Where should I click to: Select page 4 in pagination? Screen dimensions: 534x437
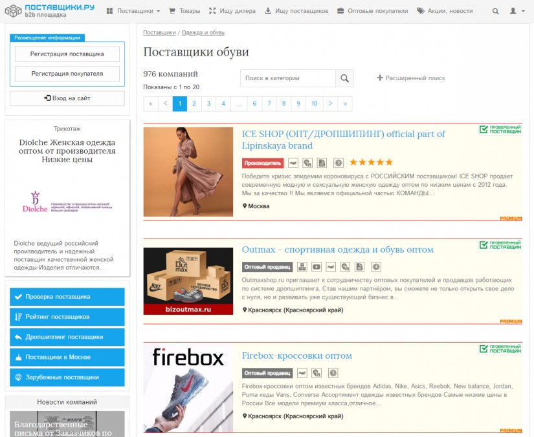point(223,103)
